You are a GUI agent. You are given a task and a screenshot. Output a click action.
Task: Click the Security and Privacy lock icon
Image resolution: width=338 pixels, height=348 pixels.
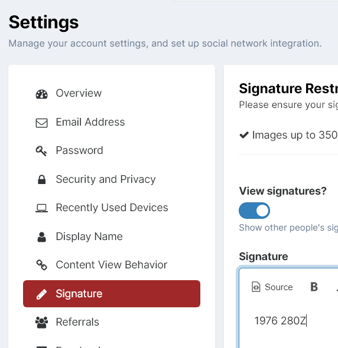[41, 179]
